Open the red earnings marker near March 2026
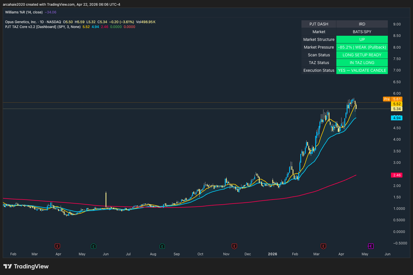The width and height of the screenshot is (413, 275). tap(323, 246)
